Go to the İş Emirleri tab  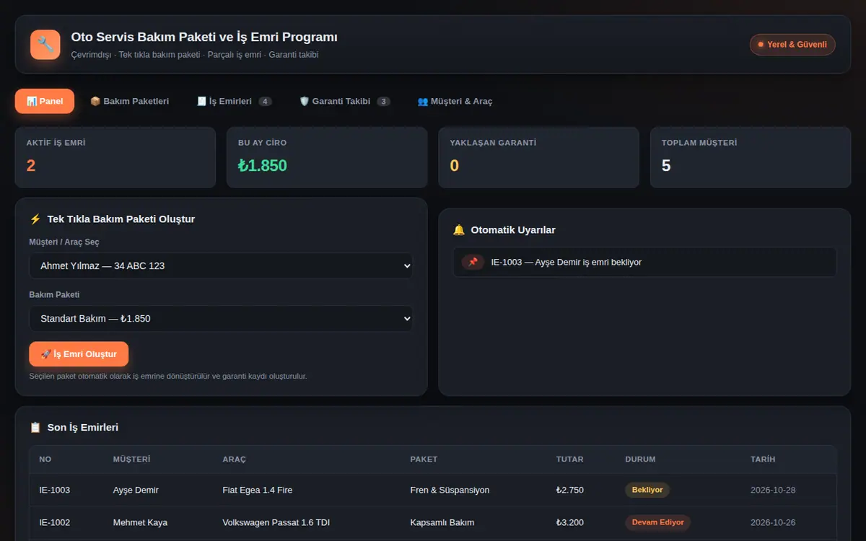click(234, 101)
